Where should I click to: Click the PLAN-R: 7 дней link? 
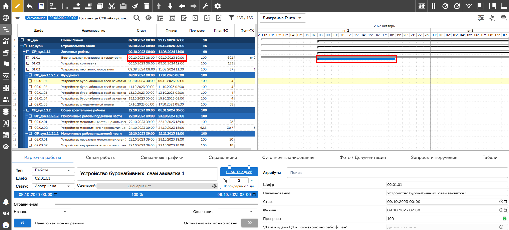coord(239,172)
